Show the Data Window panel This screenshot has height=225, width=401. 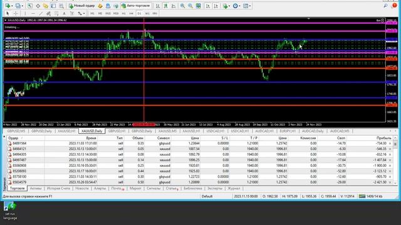pos(38,6)
